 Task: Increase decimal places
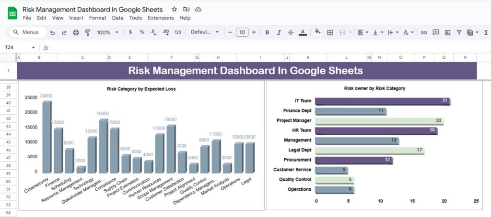click(166, 32)
